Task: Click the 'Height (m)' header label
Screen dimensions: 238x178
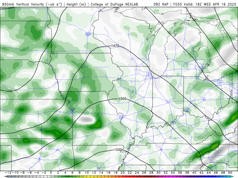Action: tap(76, 4)
